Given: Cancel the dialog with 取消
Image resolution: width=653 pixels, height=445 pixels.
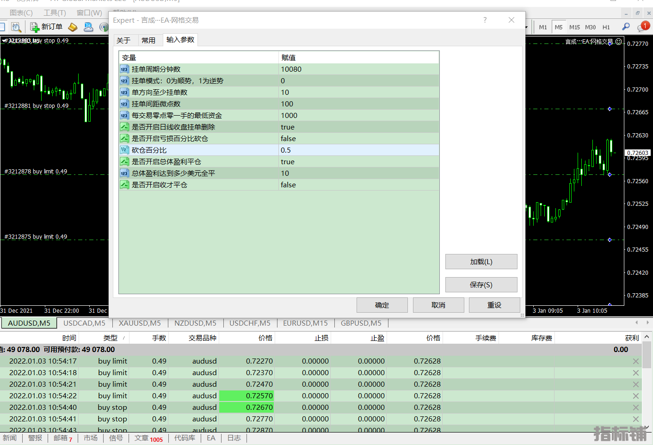Looking at the screenshot, I should [438, 305].
